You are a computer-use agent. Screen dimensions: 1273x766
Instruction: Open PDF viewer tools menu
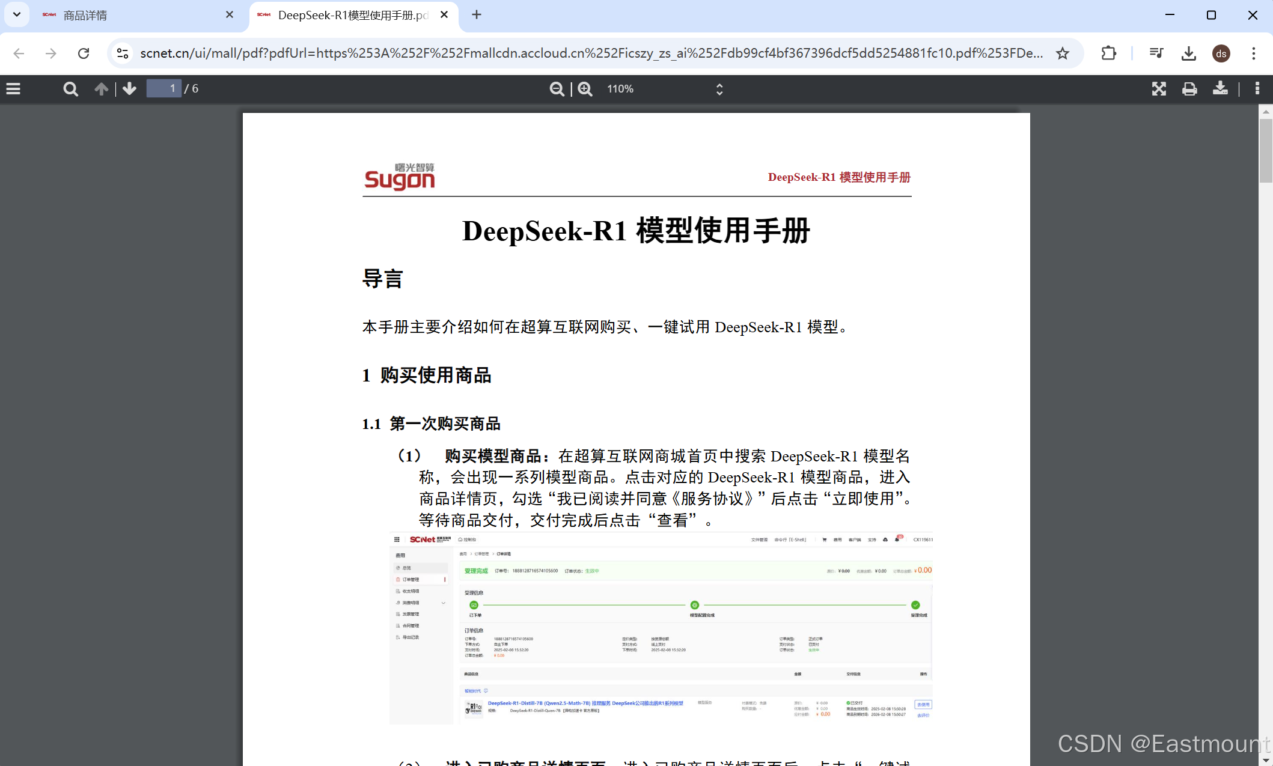[x=1257, y=89]
